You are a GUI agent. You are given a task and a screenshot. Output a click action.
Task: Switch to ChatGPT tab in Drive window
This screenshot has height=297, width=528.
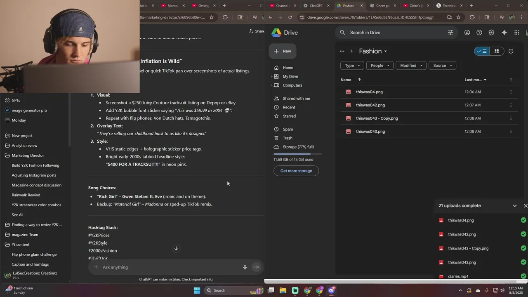coord(317,6)
